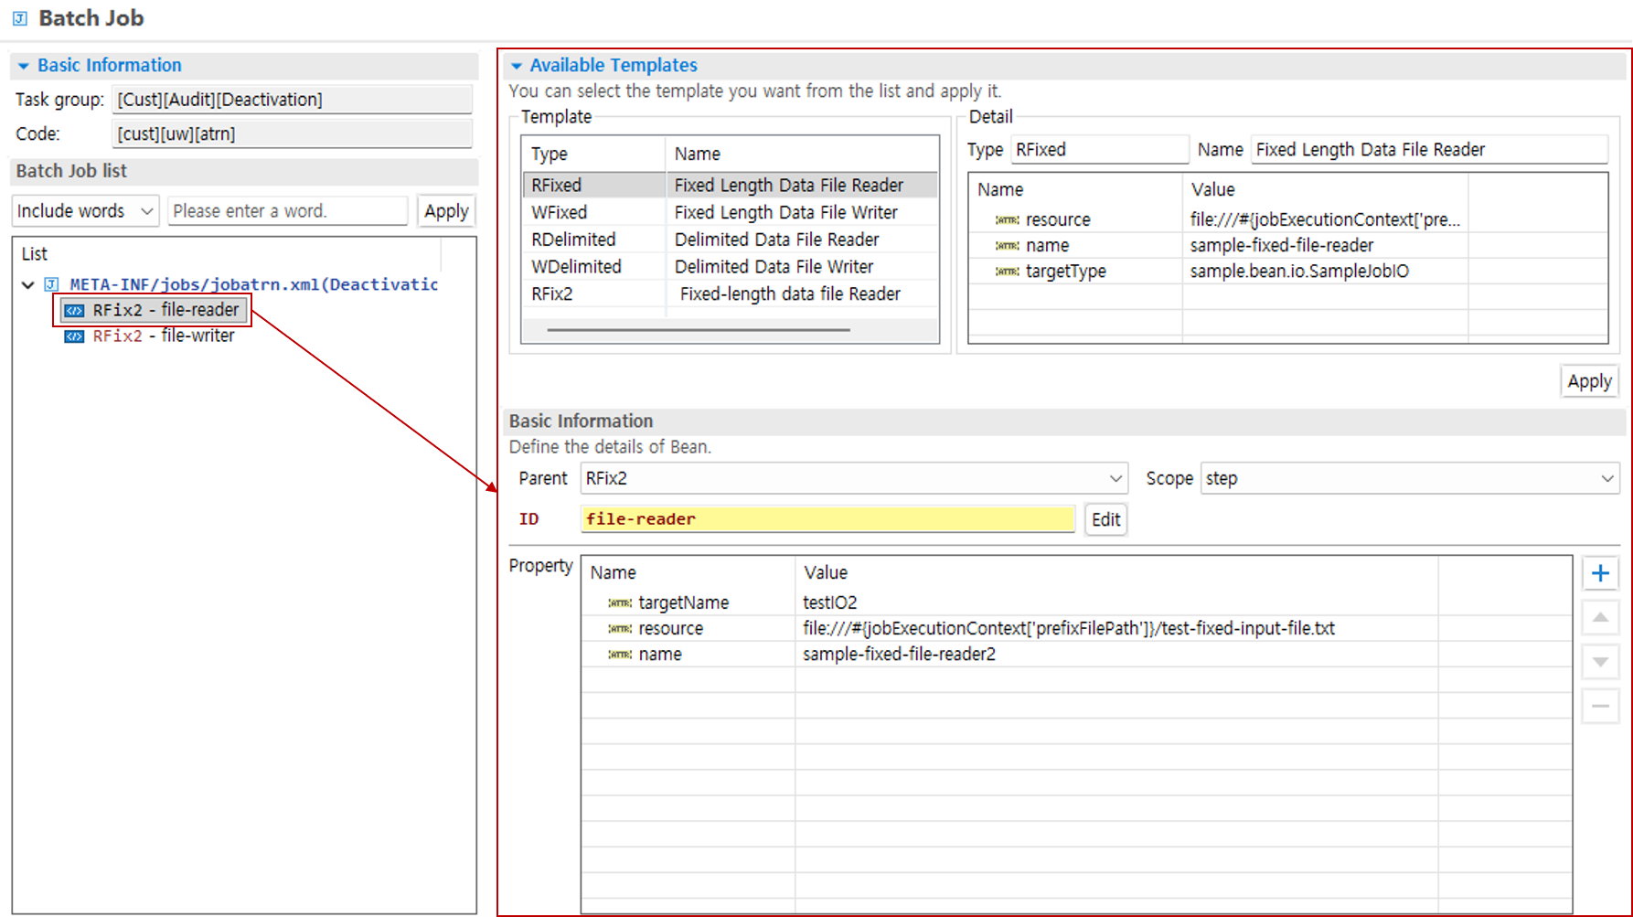Collapse the Available Templates section
This screenshot has width=1633, height=917.
click(x=517, y=66)
